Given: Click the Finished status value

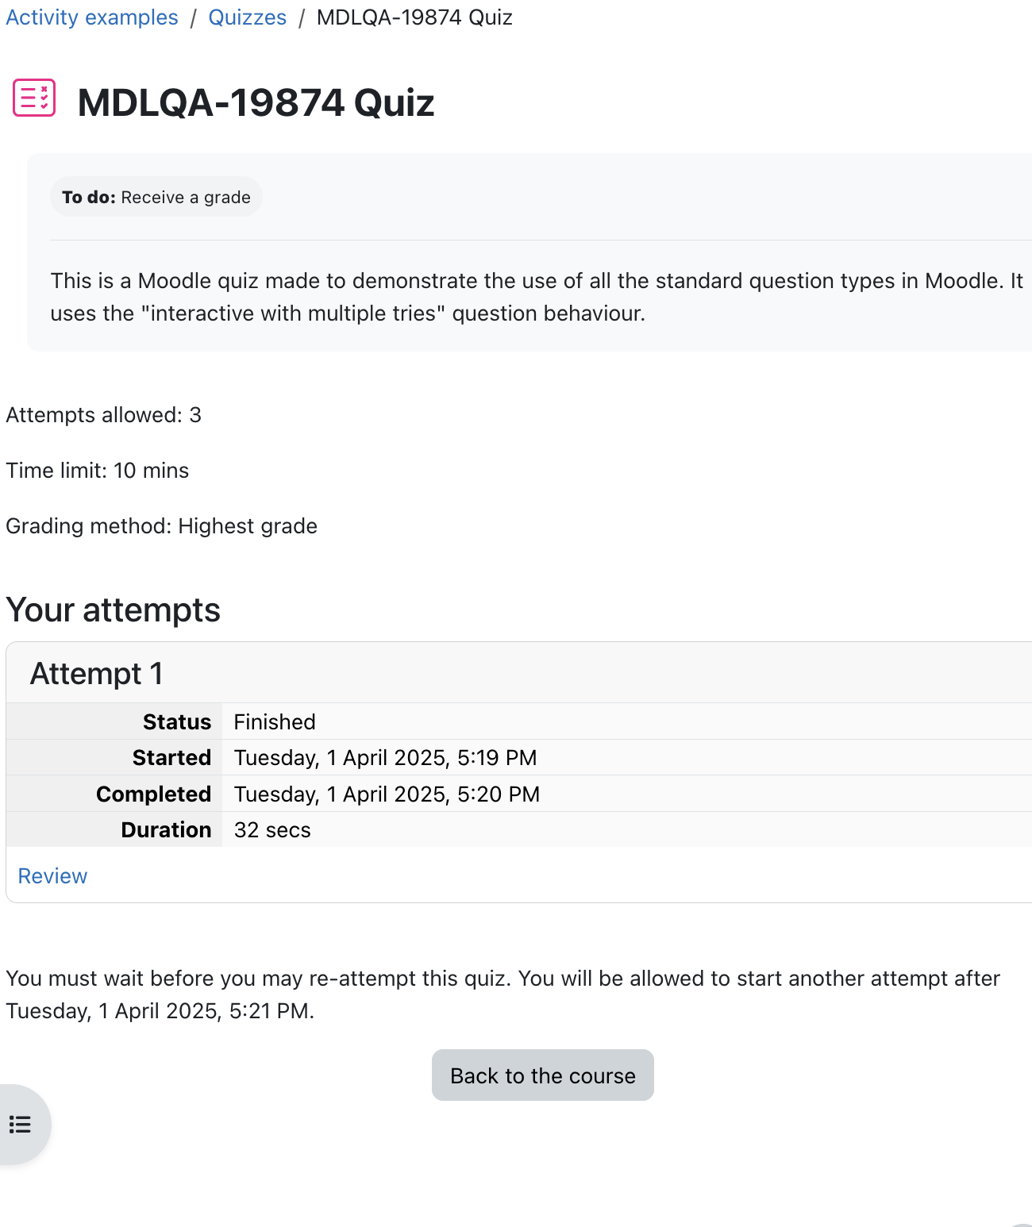Looking at the screenshot, I should 275,721.
